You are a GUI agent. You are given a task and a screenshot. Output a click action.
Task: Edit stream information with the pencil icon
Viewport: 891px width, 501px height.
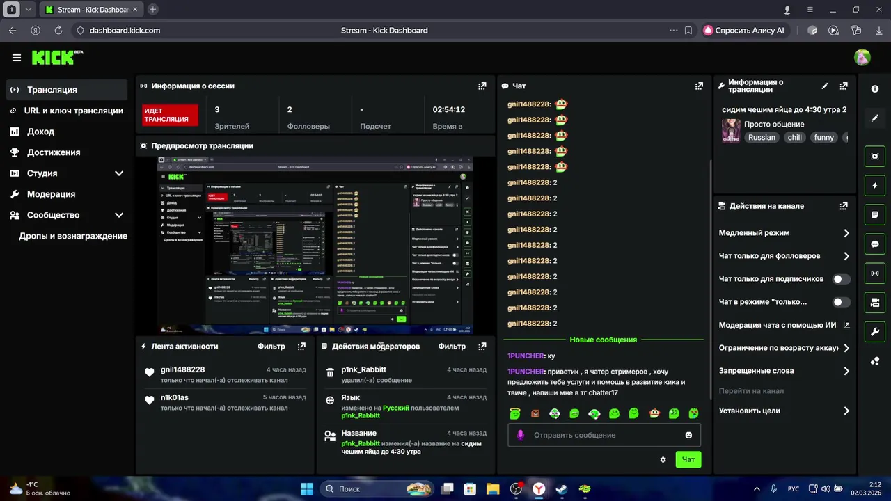click(x=825, y=86)
